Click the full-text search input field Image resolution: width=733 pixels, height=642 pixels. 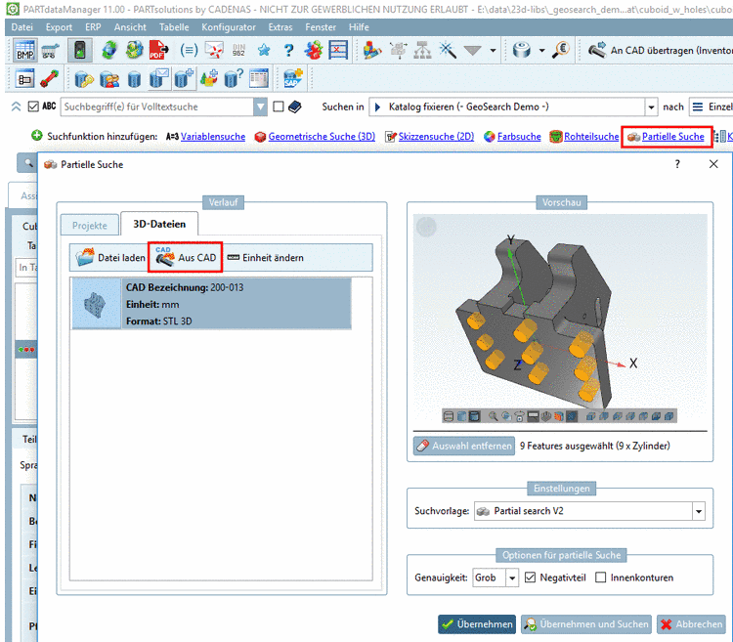coord(157,107)
